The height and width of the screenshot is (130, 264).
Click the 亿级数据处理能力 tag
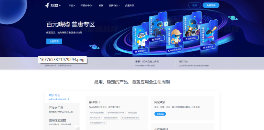point(111,118)
